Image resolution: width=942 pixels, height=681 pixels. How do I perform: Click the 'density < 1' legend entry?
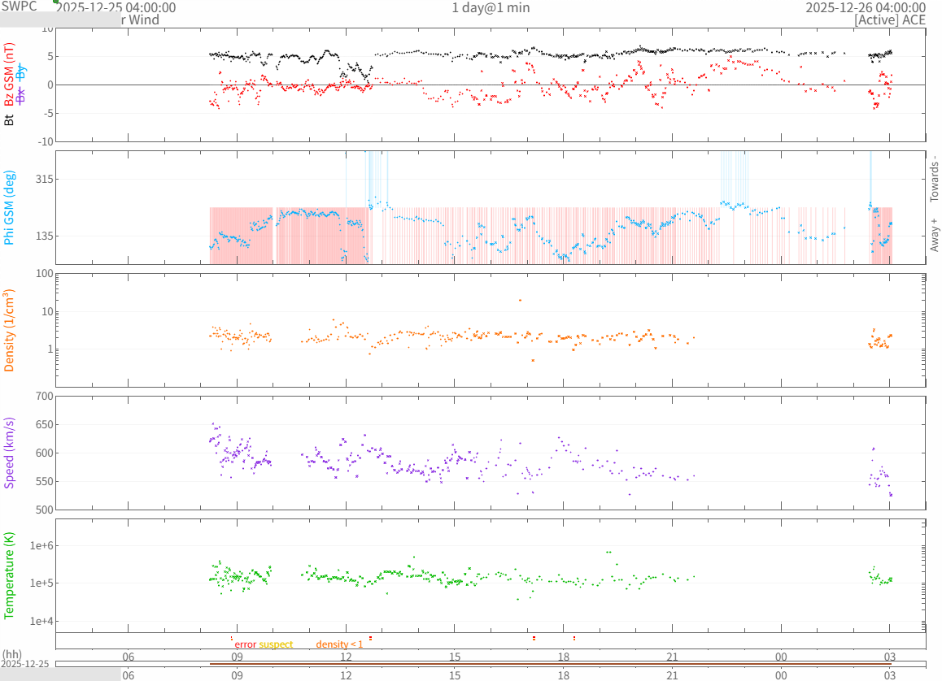pyautogui.click(x=339, y=644)
